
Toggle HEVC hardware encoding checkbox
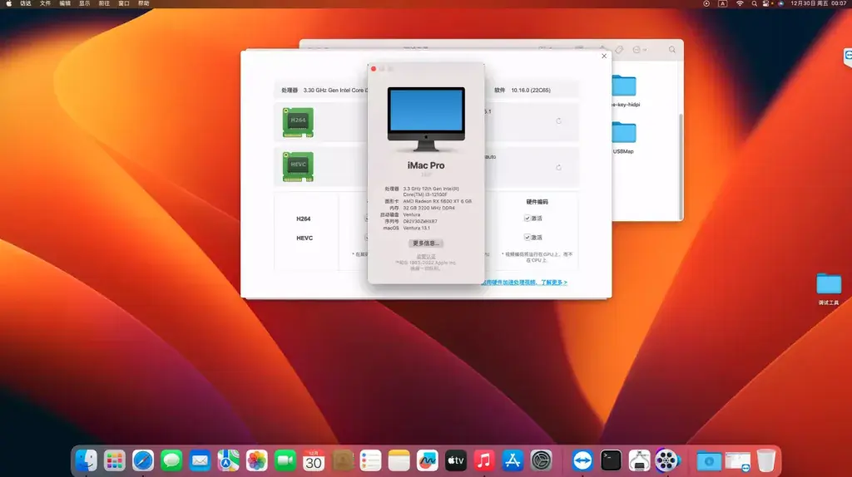tap(527, 237)
